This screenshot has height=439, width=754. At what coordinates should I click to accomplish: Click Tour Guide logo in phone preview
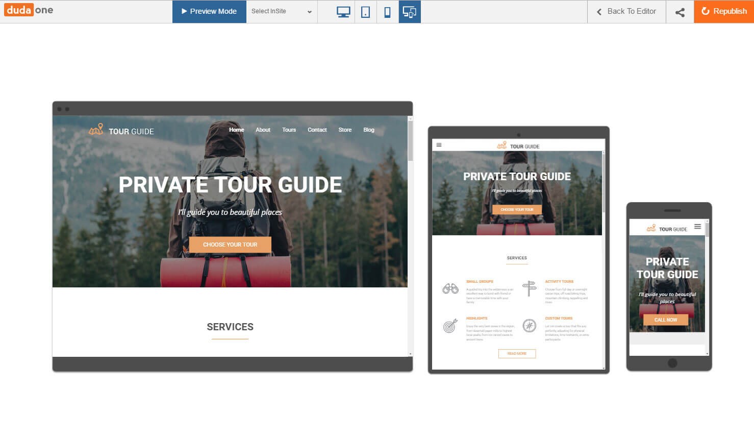[667, 228]
